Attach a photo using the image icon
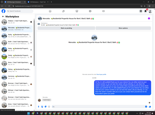Image resolution: width=155 pixels, height=115 pixels. (x=42, y=107)
